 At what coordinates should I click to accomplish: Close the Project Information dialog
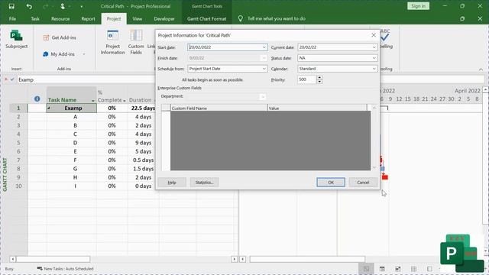point(374,35)
